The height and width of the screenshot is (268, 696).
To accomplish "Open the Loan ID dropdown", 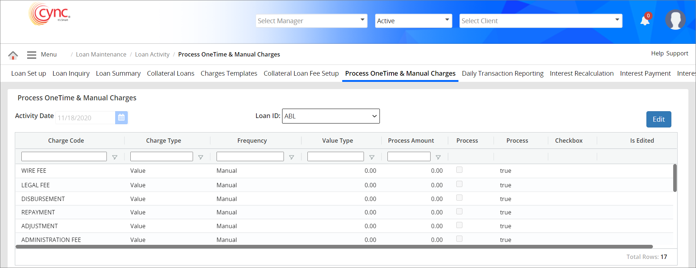I will [x=331, y=116].
